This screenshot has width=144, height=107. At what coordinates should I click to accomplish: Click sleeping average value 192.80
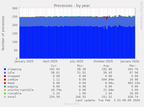click(x=107, y=69)
